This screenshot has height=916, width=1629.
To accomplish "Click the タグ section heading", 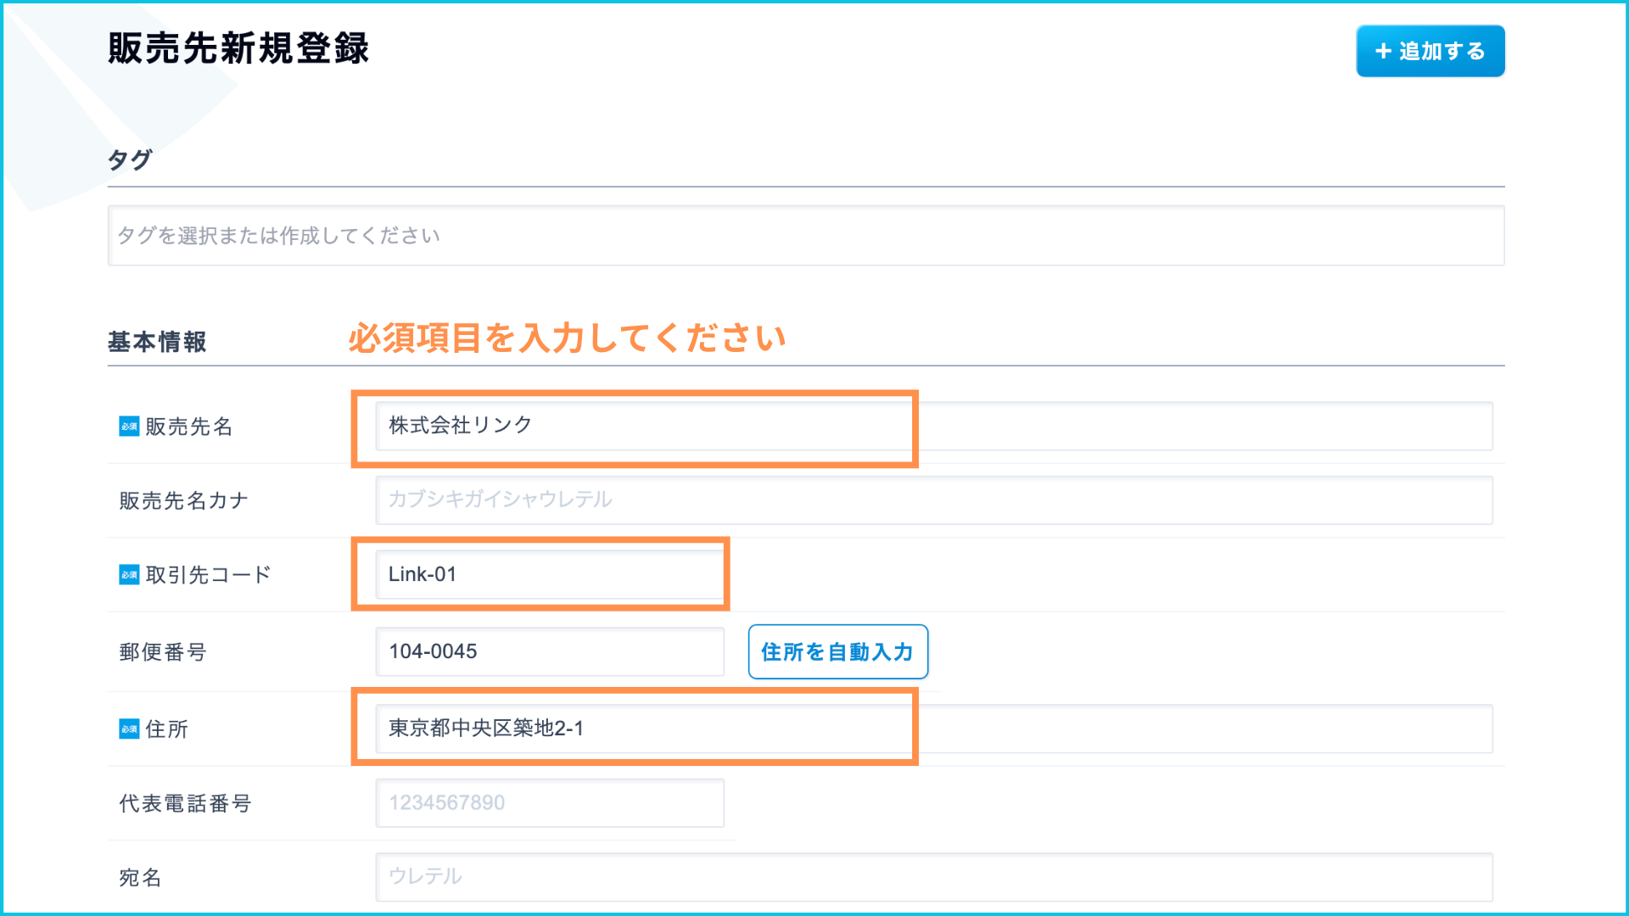I will [130, 159].
